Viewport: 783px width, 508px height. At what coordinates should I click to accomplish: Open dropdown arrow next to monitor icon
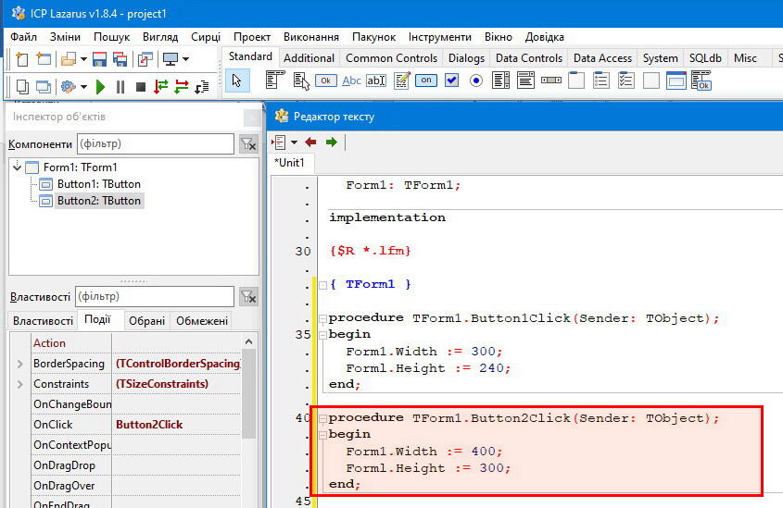[185, 59]
